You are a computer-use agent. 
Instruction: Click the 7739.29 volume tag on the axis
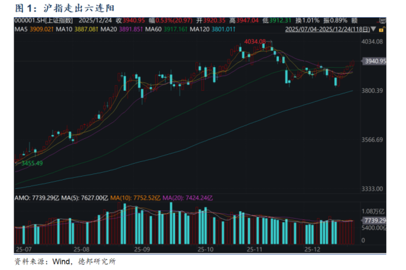[x=373, y=220]
